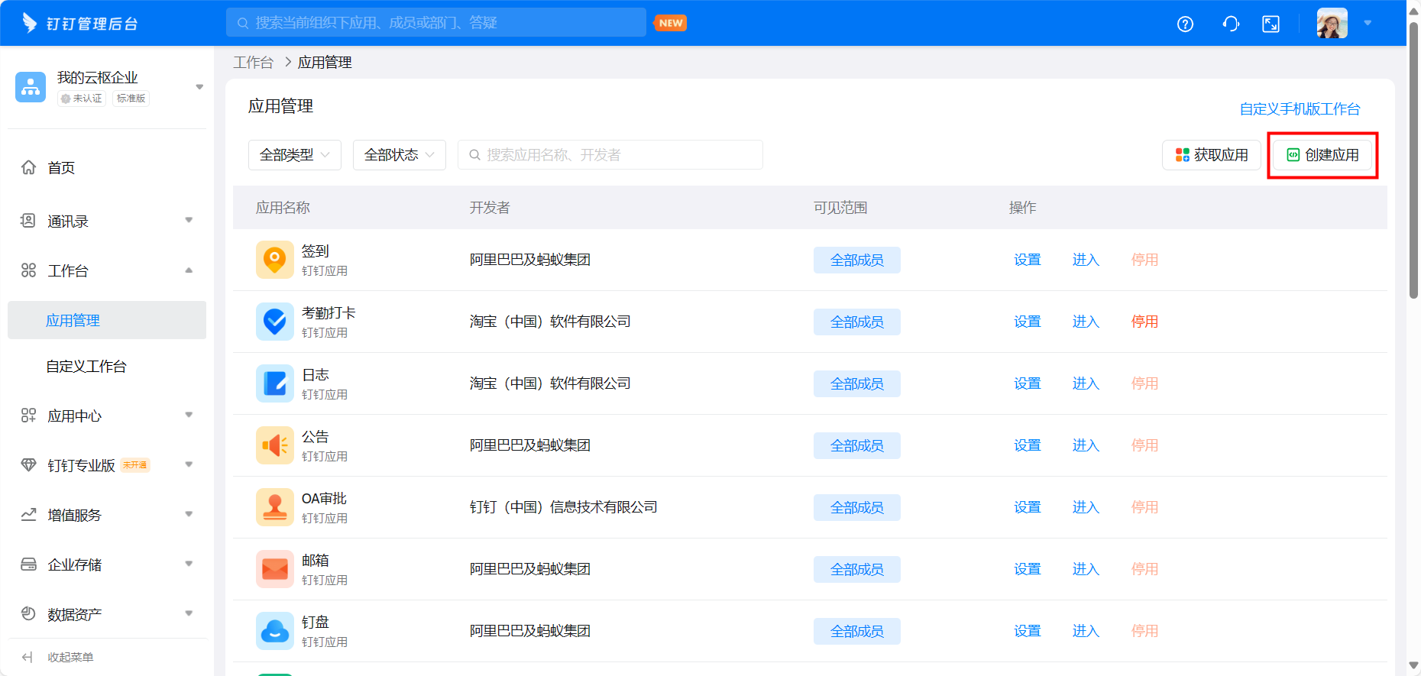Select 应用管理 in the sidebar
The width and height of the screenshot is (1421, 676).
pyautogui.click(x=107, y=320)
